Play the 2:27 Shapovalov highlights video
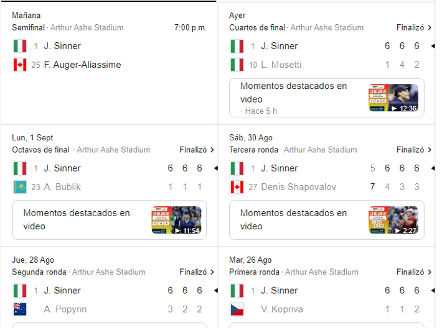442x328 pixels. (393, 221)
